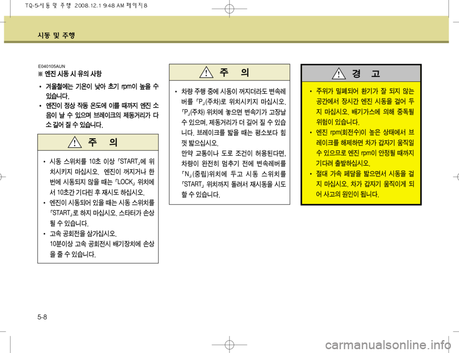Select the bullet starting '차량 주행 중에 시동이'
Viewport: 459px width, 353px height.
click(230, 117)
